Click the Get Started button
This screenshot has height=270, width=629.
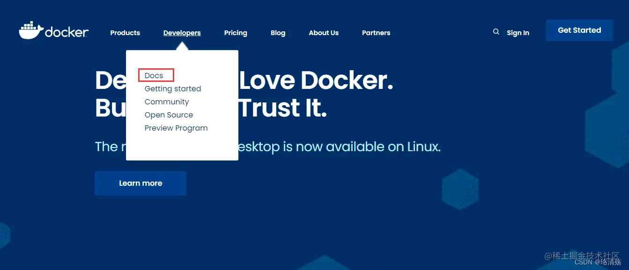point(579,30)
